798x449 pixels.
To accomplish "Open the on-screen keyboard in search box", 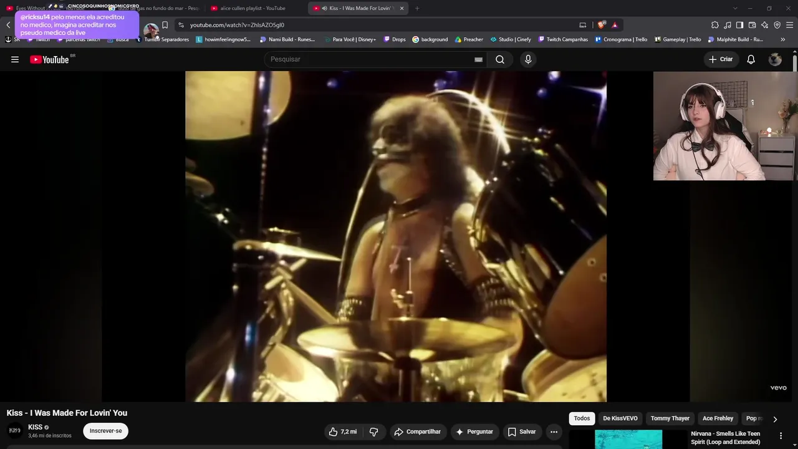I will tap(478, 59).
